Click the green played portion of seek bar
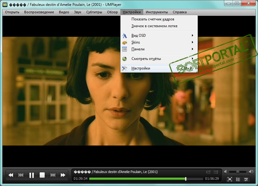This screenshot has height=186, width=258. 137,179
